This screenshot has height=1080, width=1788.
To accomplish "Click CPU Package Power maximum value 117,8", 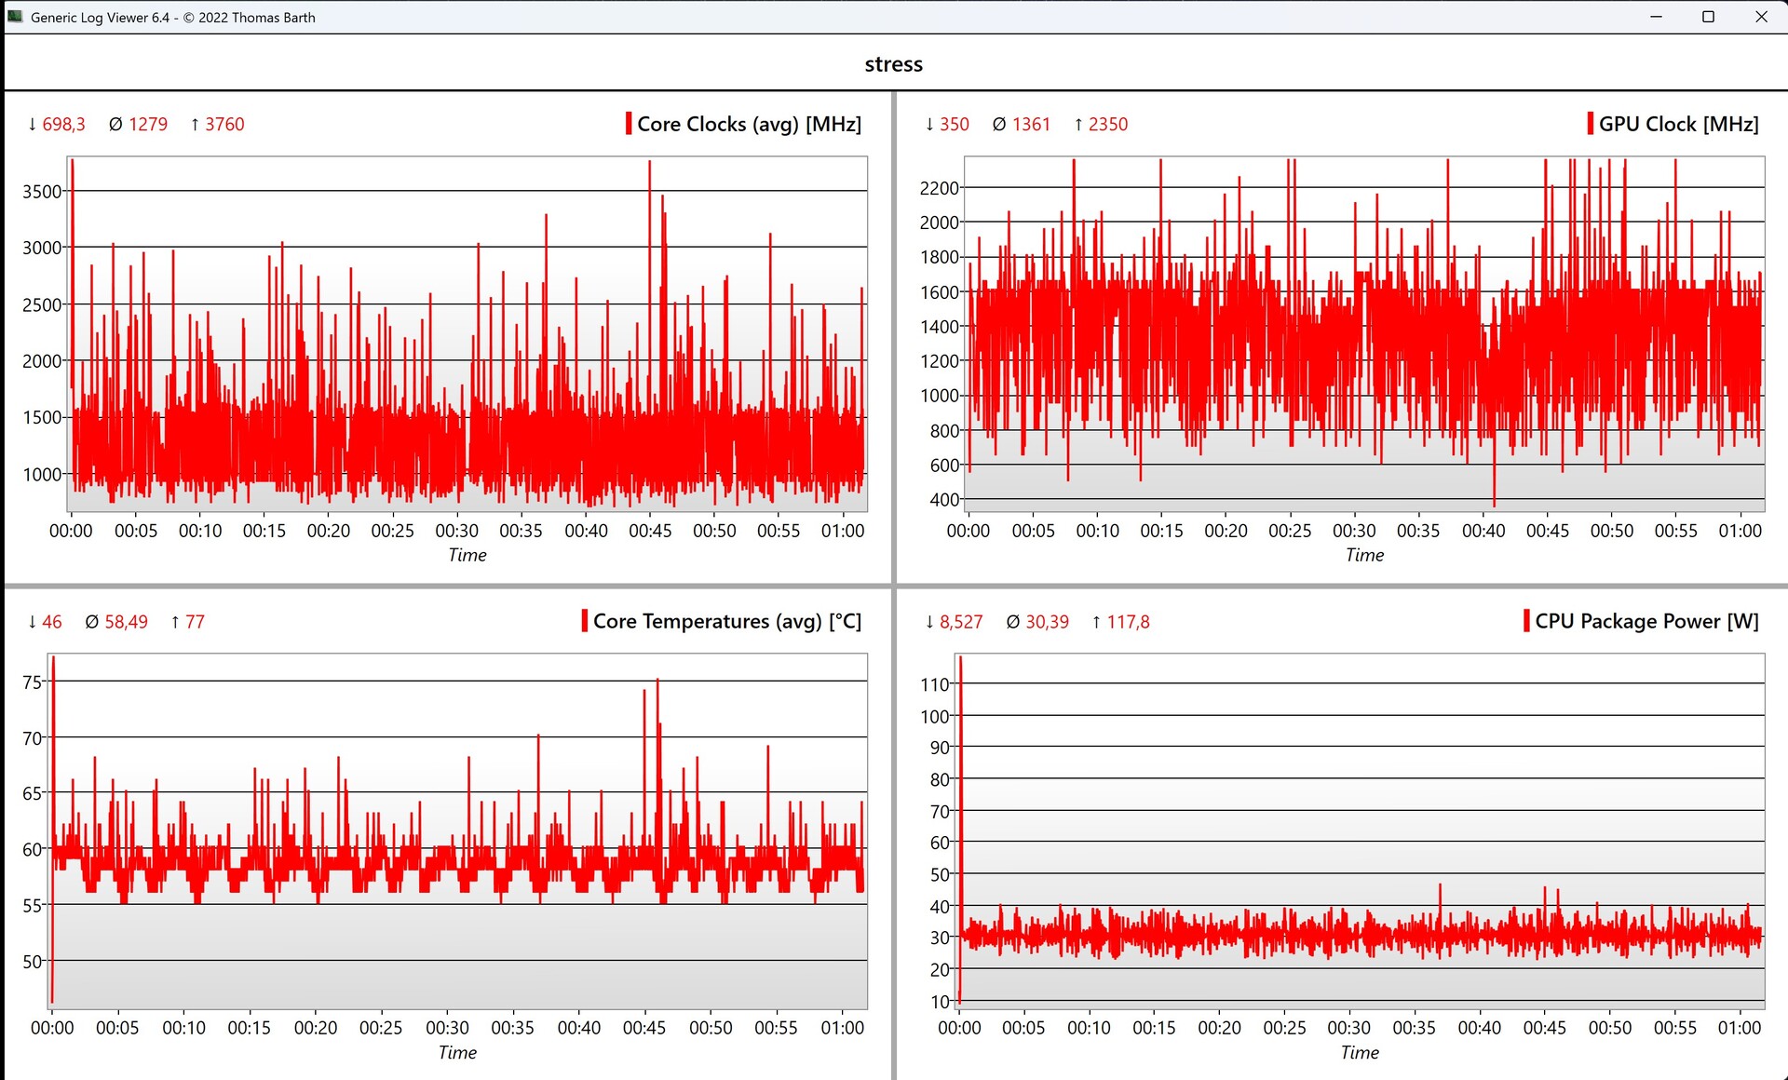I will [1128, 621].
